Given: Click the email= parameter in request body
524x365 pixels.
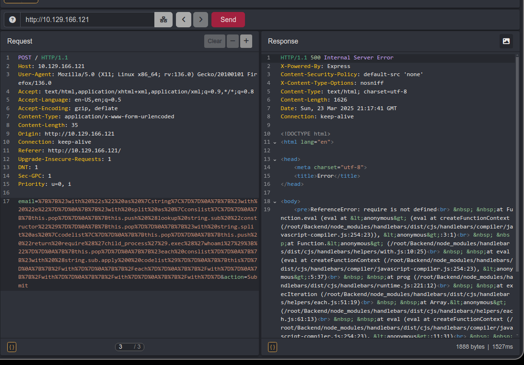Looking at the screenshot, I should tap(28, 201).
